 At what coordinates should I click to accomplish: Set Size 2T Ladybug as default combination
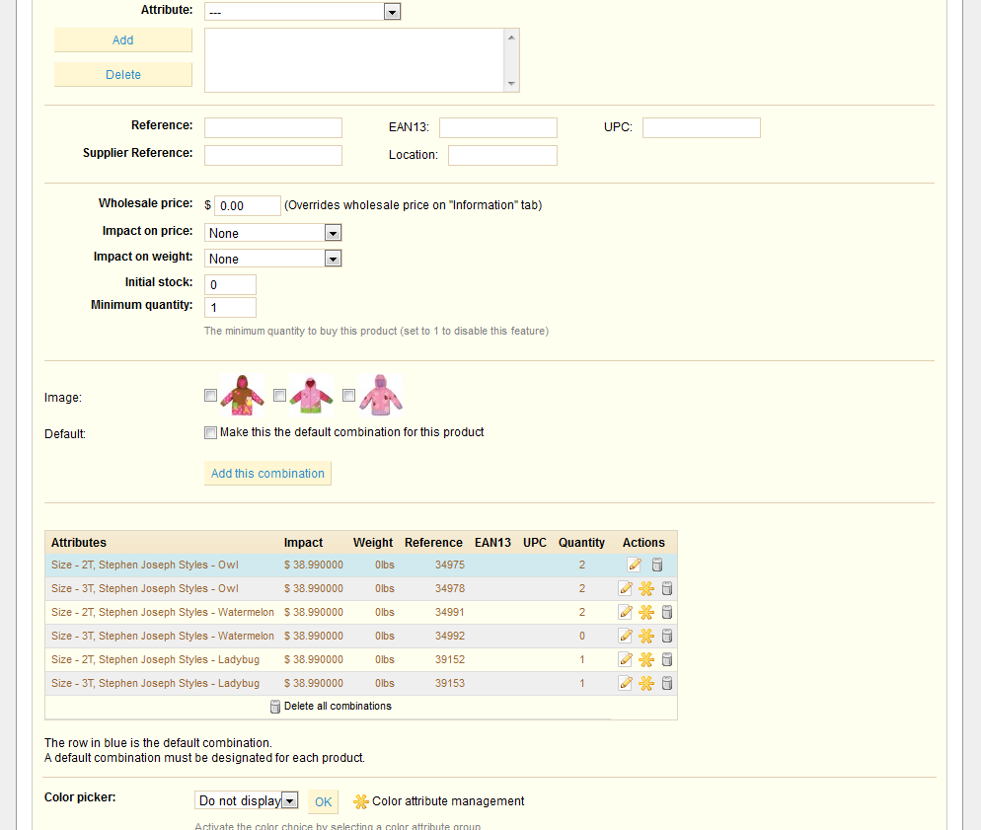pos(646,659)
